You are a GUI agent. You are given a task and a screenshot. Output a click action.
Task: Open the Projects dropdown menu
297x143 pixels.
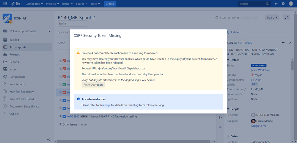[52, 4]
